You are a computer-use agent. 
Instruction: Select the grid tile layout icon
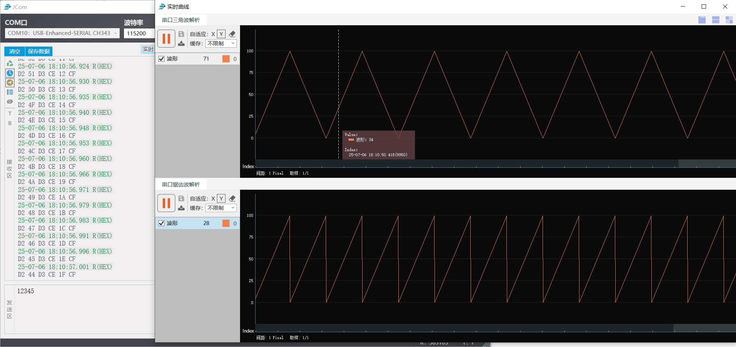[x=729, y=20]
